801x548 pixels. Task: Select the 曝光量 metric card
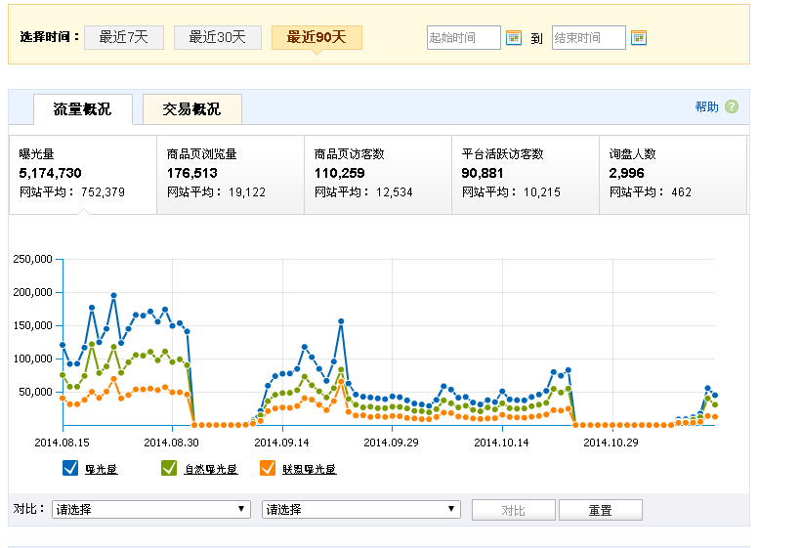click(83, 174)
